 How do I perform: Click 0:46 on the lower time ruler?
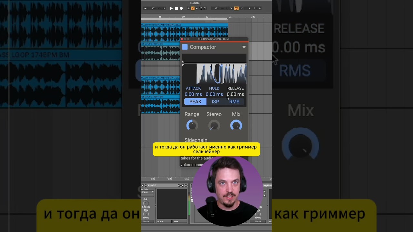coord(153,179)
